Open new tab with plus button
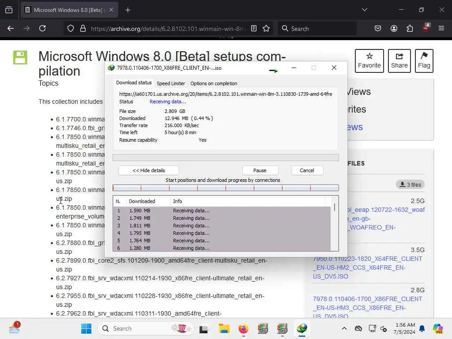Screen dimensions: 452x339 tap(128, 10)
